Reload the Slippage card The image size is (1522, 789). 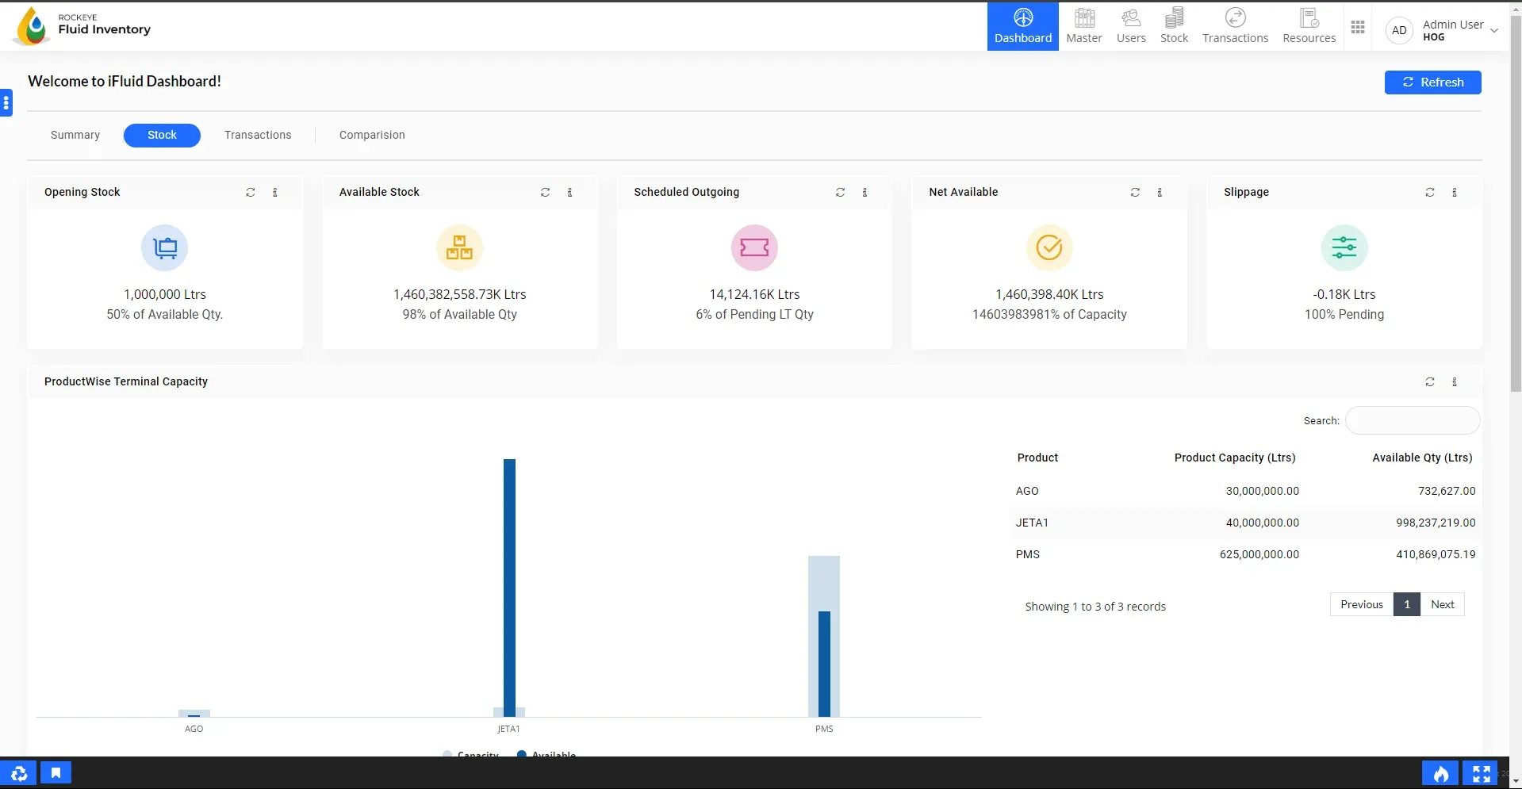click(x=1430, y=193)
